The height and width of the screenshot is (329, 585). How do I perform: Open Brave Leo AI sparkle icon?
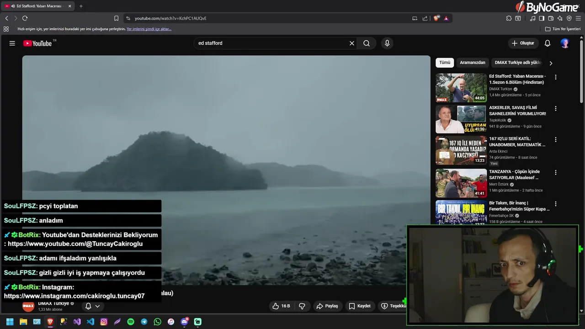pyautogui.click(x=560, y=18)
